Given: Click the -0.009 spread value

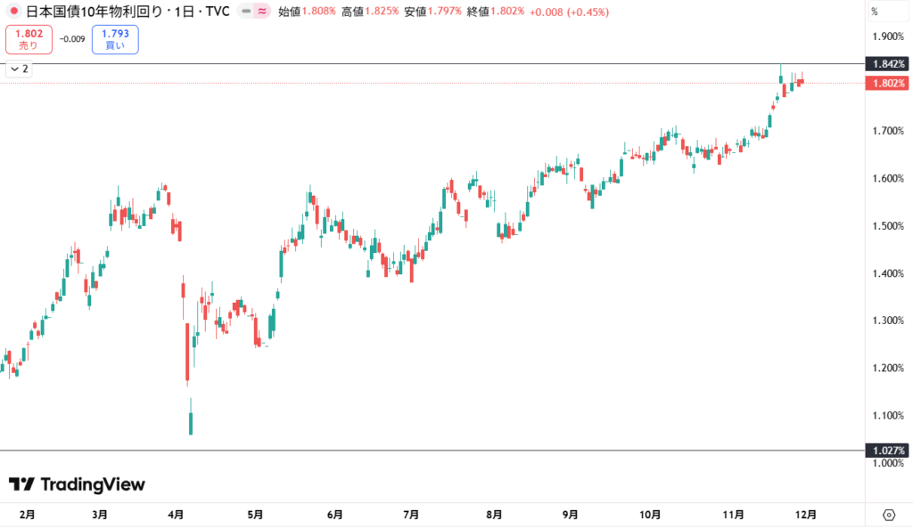Looking at the screenshot, I should tap(72, 39).
